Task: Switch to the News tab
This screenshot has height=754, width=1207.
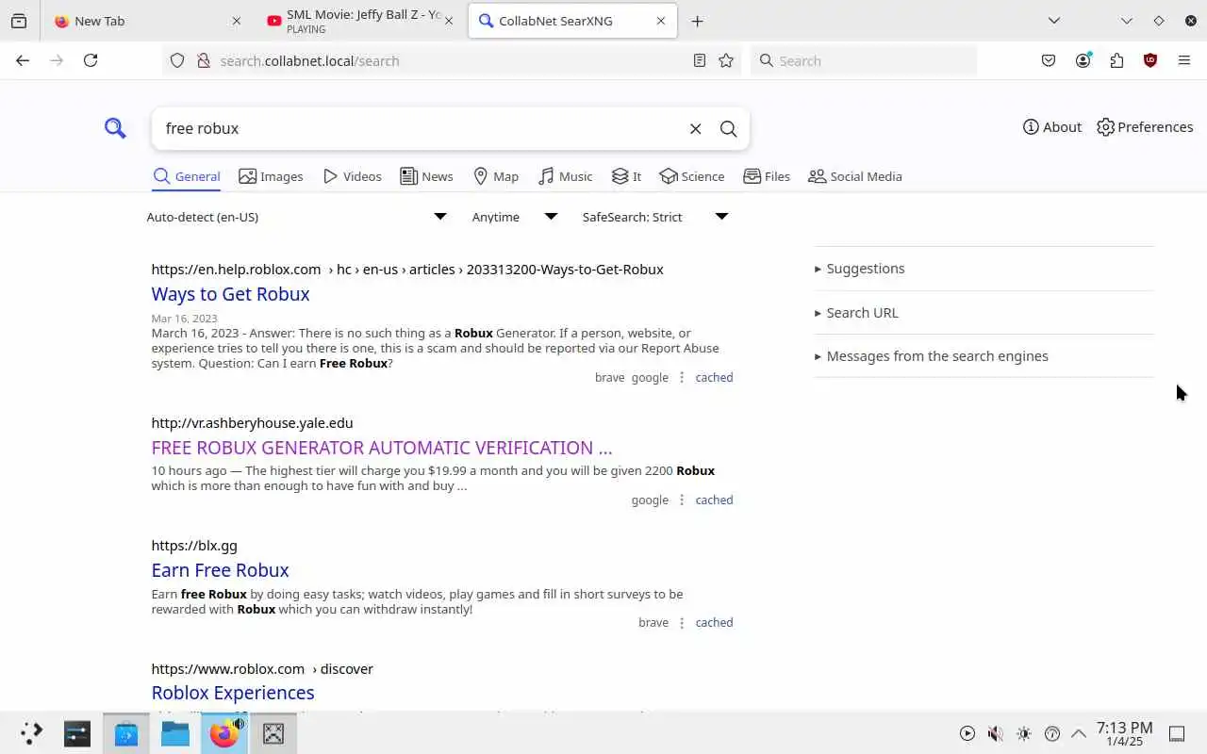Action: [x=426, y=176]
